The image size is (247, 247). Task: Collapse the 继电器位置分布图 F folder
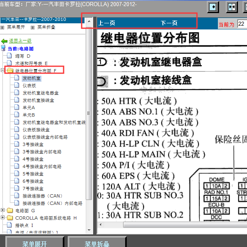pos(2,70)
